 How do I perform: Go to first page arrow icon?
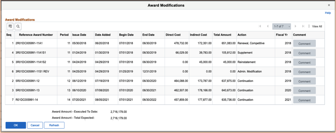tap(260, 26)
